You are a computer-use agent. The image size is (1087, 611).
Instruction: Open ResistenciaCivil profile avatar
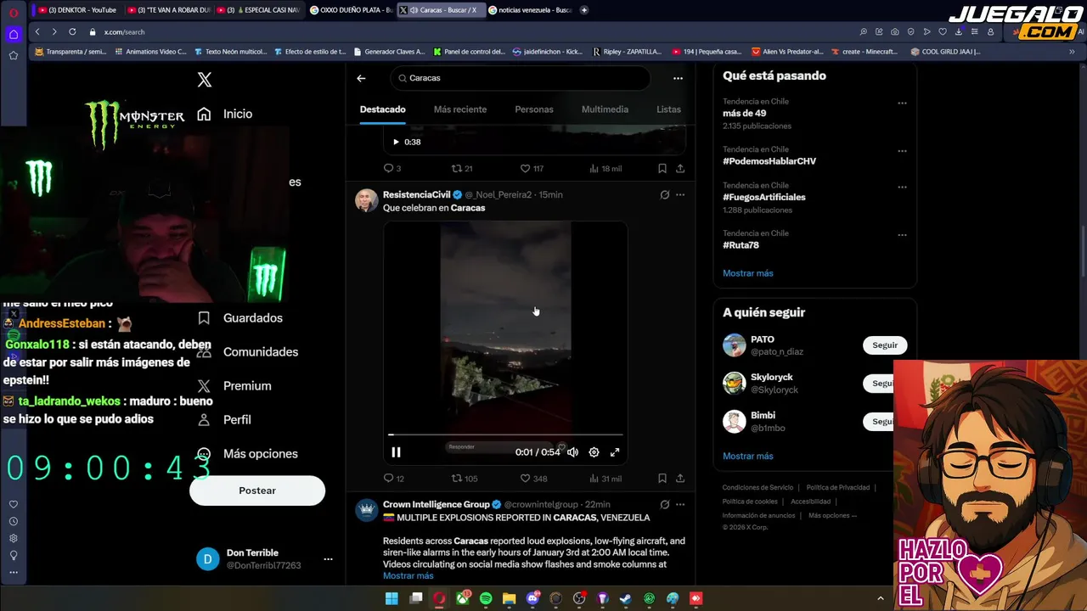click(367, 200)
